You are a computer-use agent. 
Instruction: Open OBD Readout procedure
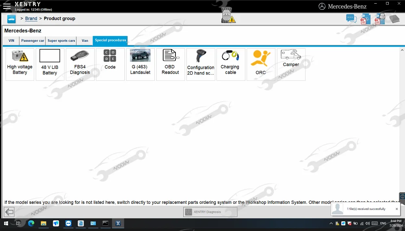(x=171, y=64)
